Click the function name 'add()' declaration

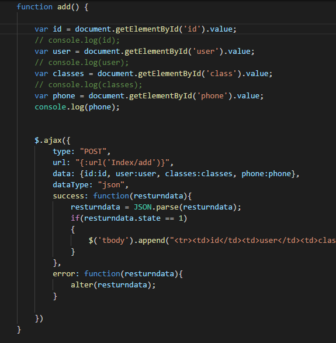click(68, 7)
